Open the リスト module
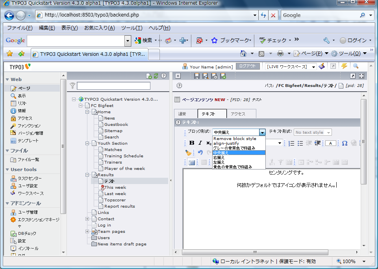378x269 pixels. tap(22, 103)
